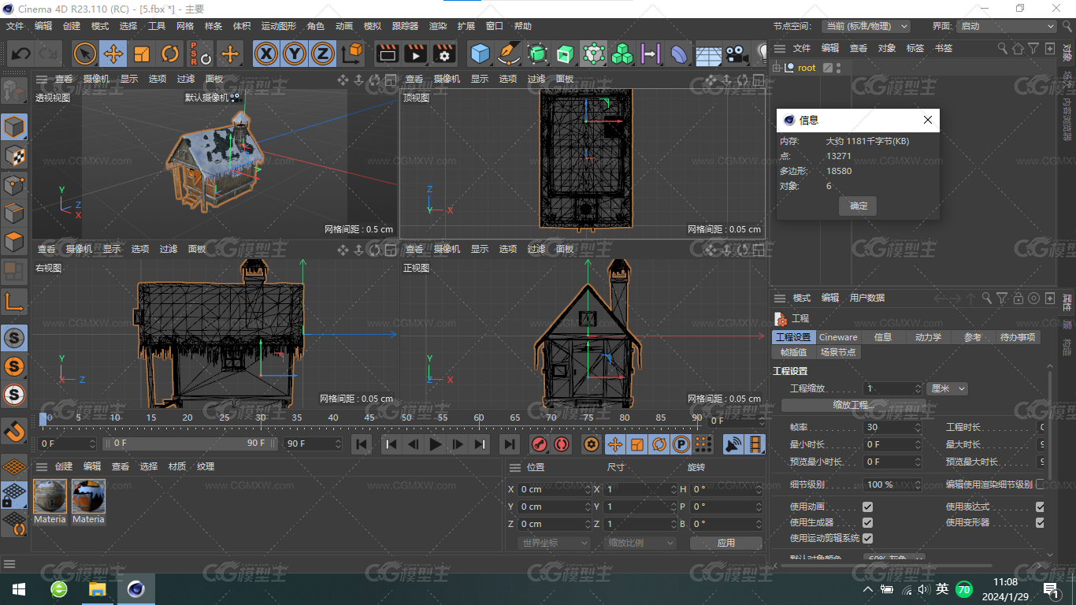Click position X stepper arrows

tap(588, 489)
